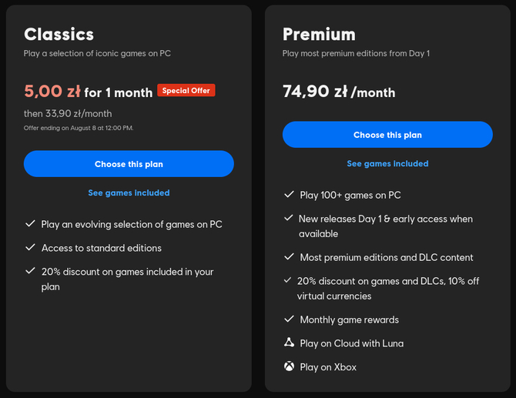Open 'See games included' for Classics
This screenshot has width=516, height=398.
129,192
